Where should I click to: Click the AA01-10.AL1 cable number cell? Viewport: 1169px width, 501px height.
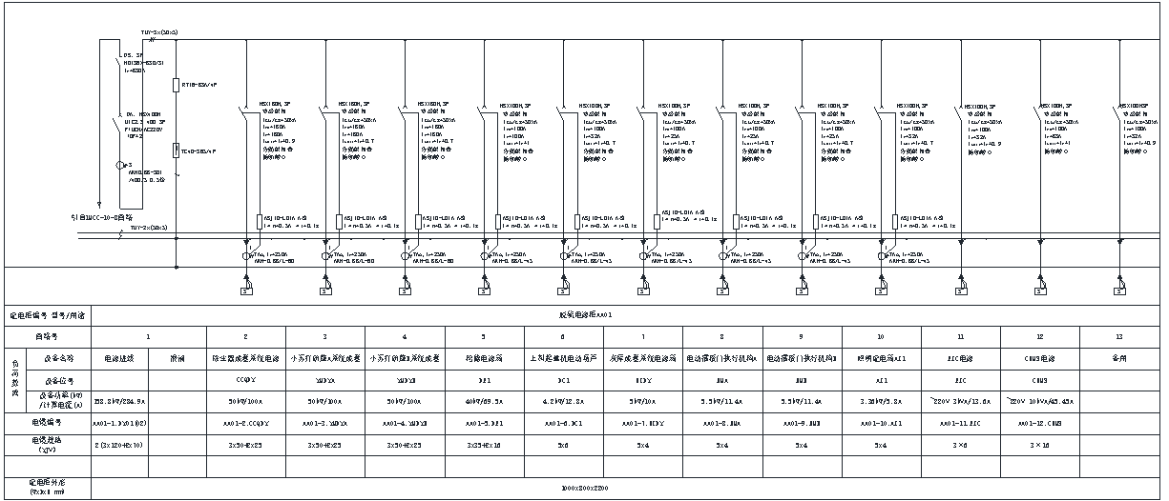pos(881,420)
